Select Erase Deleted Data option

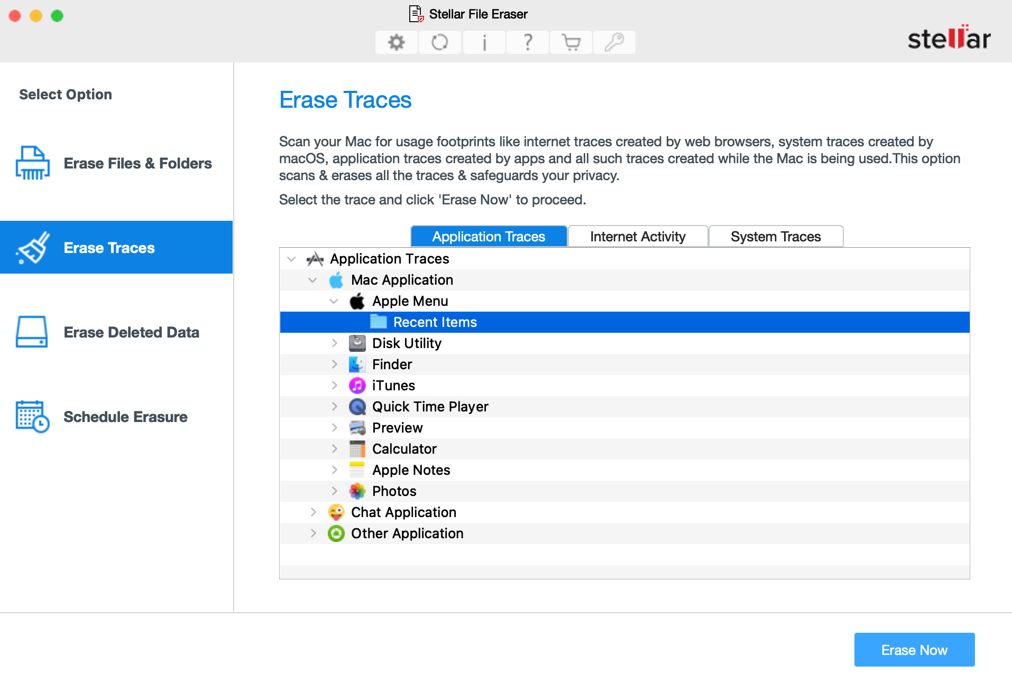coord(116,332)
